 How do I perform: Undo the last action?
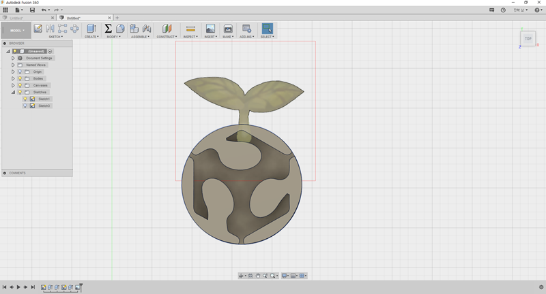(x=44, y=10)
